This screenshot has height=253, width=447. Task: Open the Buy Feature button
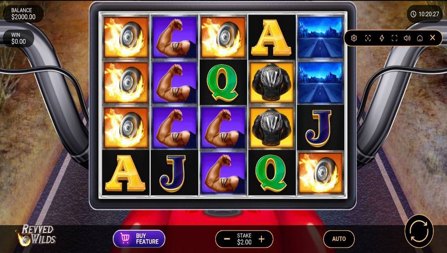click(139, 238)
